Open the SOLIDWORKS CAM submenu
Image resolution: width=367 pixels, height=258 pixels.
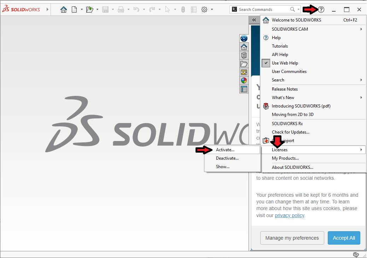313,29
